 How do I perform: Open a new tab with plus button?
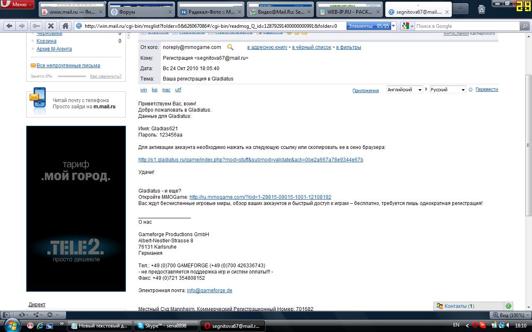[x=461, y=9]
